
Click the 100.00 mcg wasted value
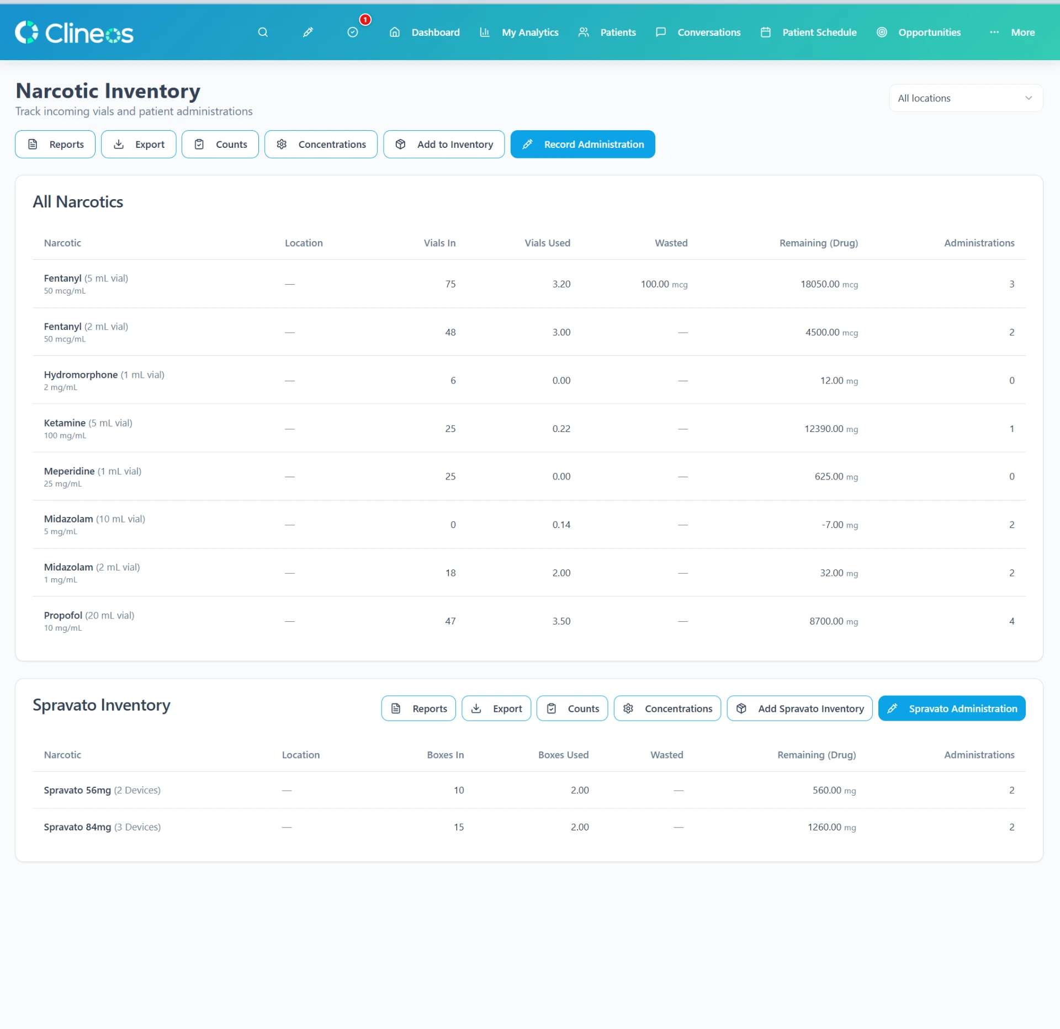coord(664,284)
